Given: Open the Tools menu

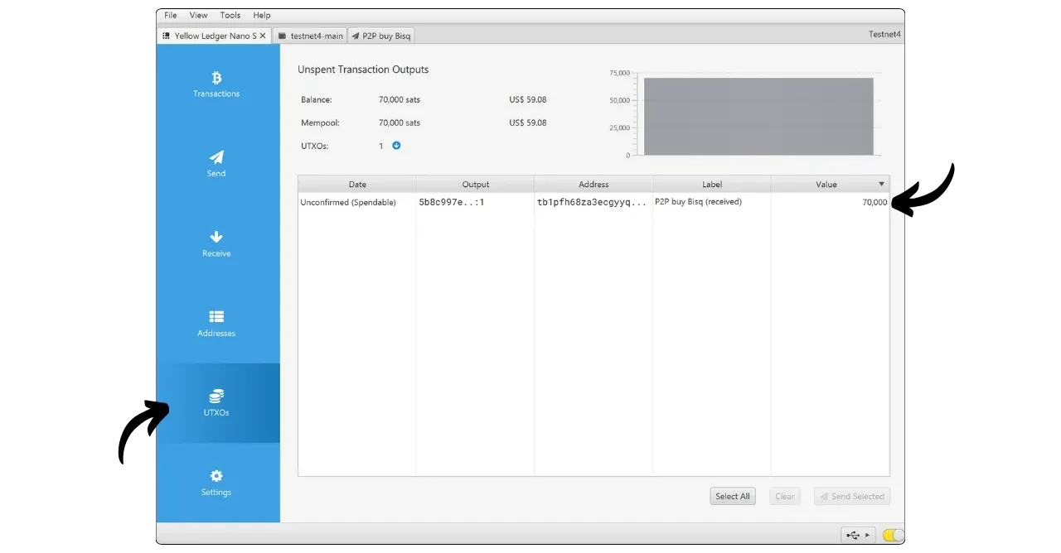Looking at the screenshot, I should (x=230, y=15).
